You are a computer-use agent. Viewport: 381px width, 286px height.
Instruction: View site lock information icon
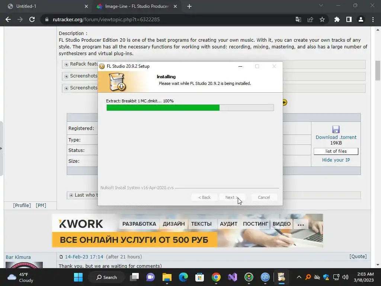(47, 19)
